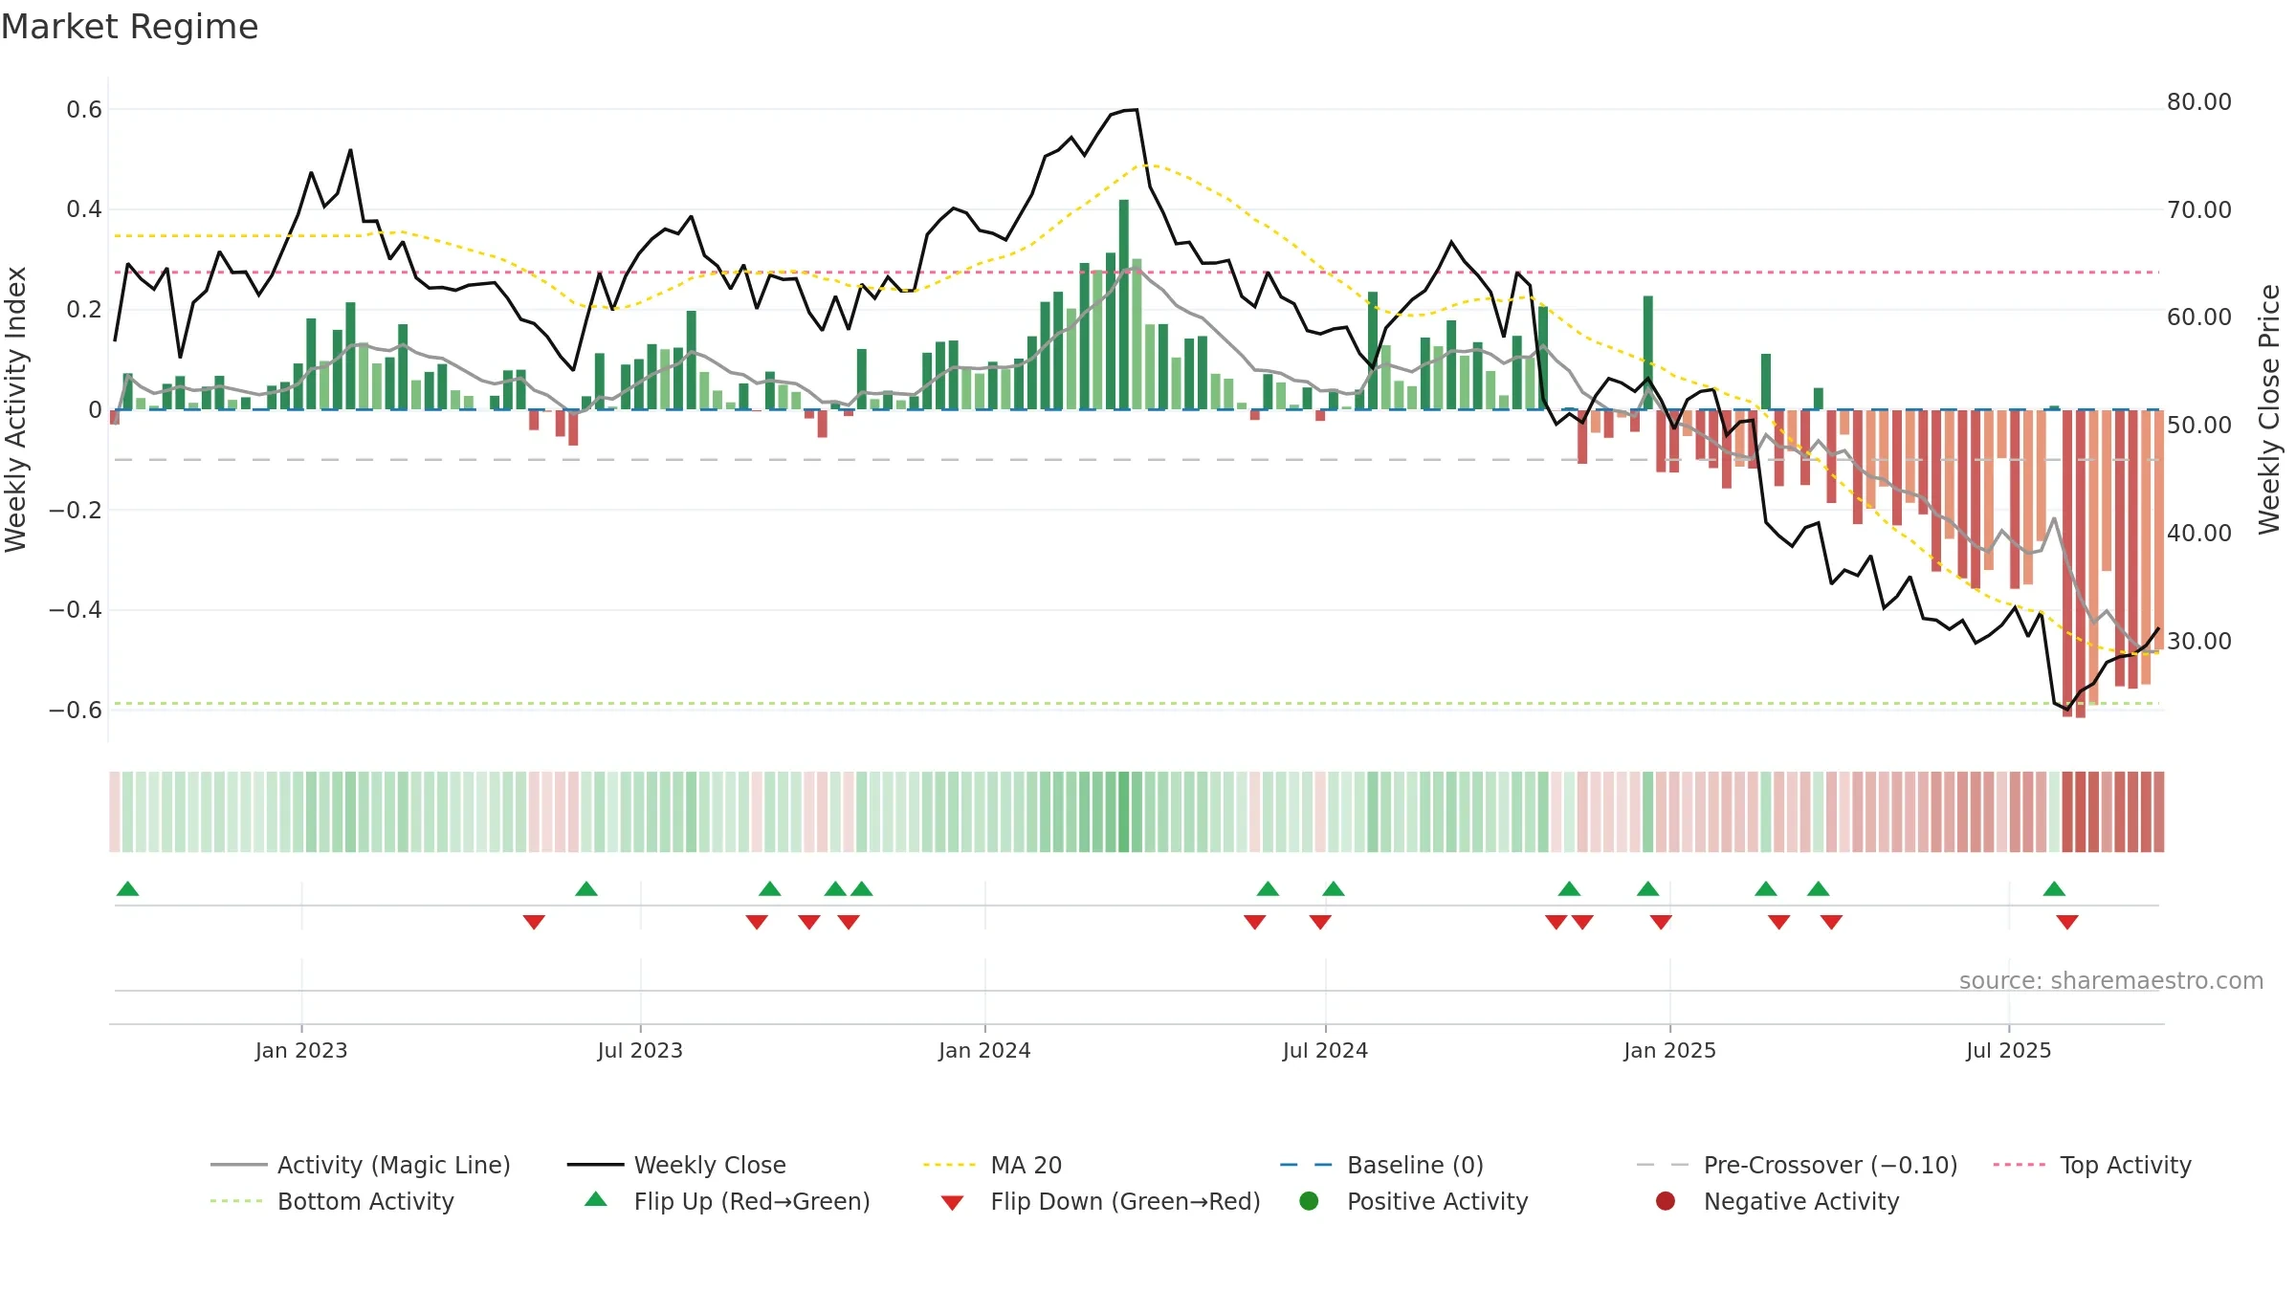Screen dimensions: 2296x1291
Task: Click the 80.00 price tick label
Action: [2198, 102]
